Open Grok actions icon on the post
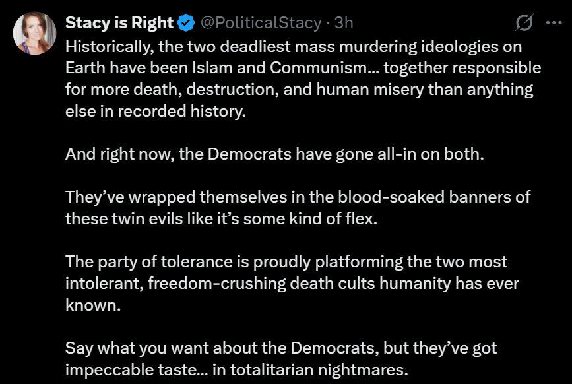Image resolution: width=572 pixels, height=384 pixels. click(x=524, y=23)
